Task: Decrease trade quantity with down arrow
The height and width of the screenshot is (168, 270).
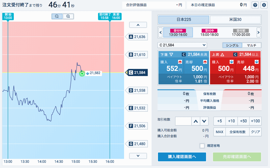Action: [x=204, y=121]
